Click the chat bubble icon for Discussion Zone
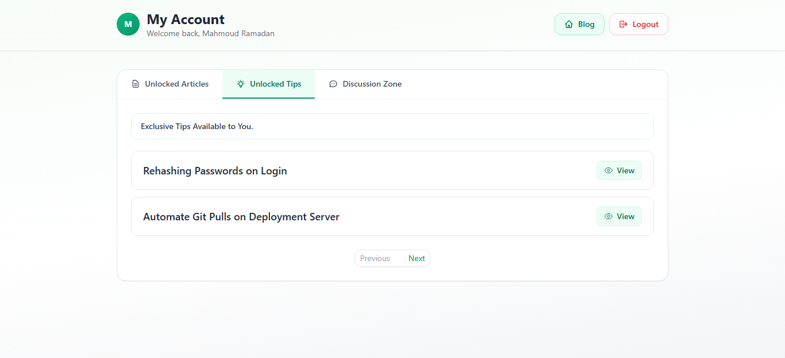Viewport: 785px width, 358px height. pyautogui.click(x=333, y=84)
